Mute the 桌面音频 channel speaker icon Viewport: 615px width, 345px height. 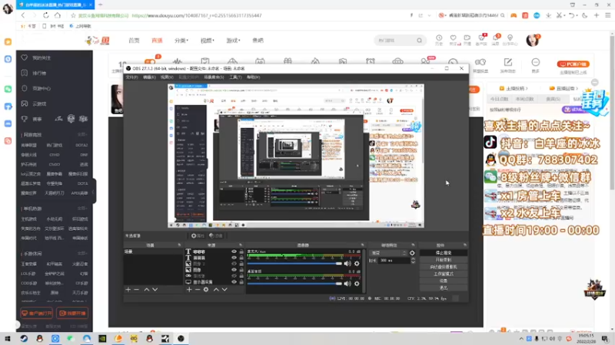[347, 283]
